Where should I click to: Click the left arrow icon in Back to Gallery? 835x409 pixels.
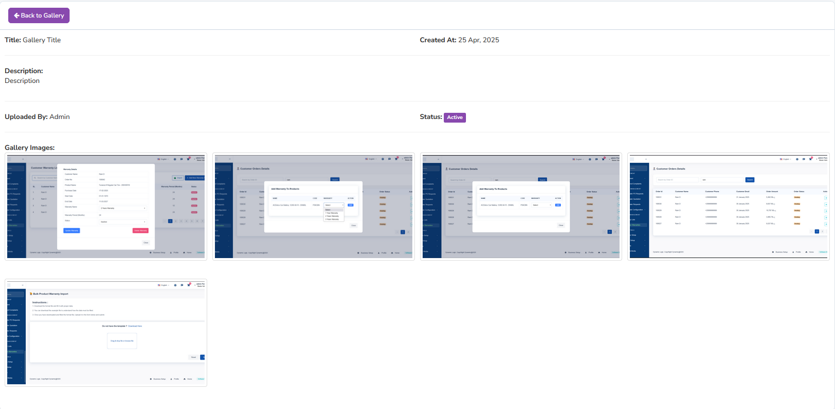[x=16, y=15]
